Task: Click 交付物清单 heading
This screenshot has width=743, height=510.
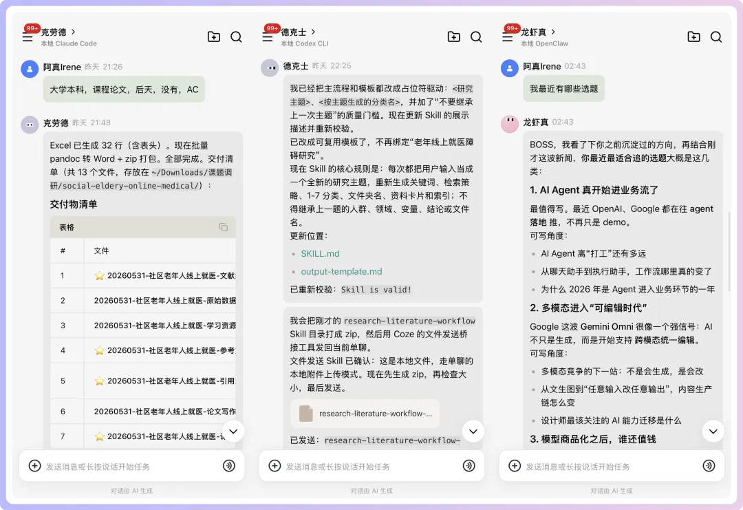Action: [x=74, y=204]
